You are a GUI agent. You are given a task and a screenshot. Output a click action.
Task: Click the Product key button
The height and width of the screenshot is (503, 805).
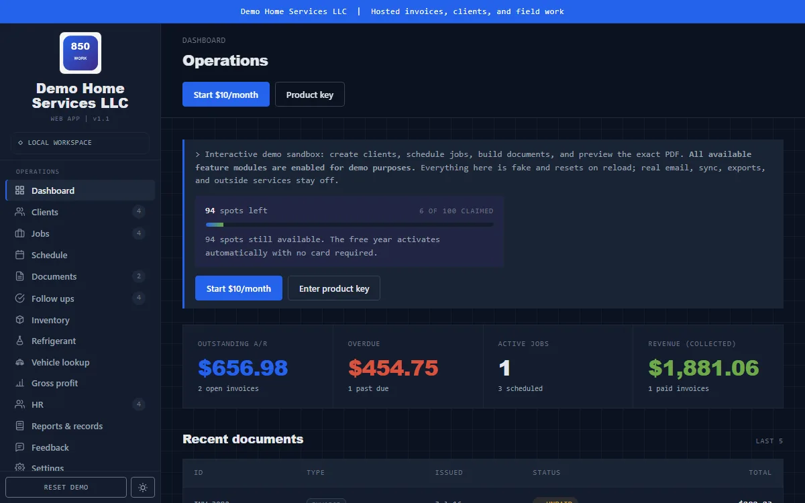(310, 95)
